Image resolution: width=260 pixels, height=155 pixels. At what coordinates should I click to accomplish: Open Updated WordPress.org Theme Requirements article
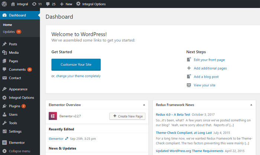click(189, 151)
